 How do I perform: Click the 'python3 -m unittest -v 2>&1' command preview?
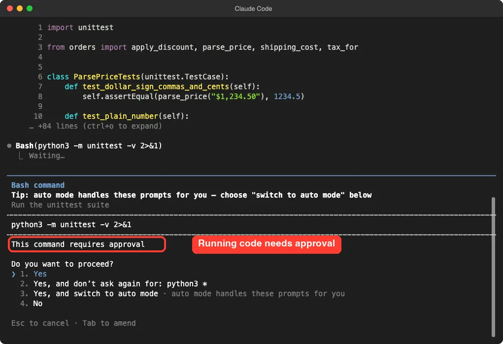[71, 225]
